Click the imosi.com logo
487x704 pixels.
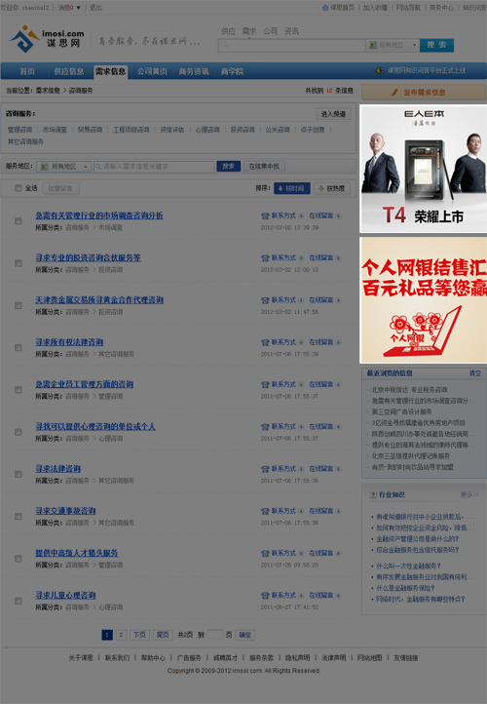(47, 40)
